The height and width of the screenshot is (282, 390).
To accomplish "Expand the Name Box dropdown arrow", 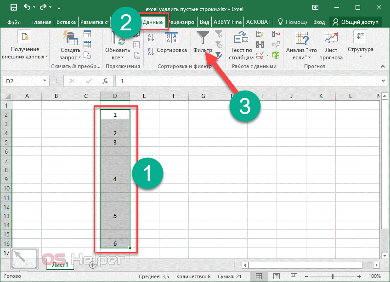I will click(x=45, y=81).
